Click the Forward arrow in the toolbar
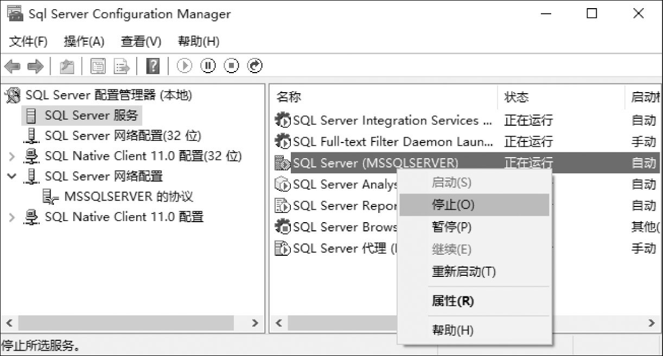 [35, 66]
